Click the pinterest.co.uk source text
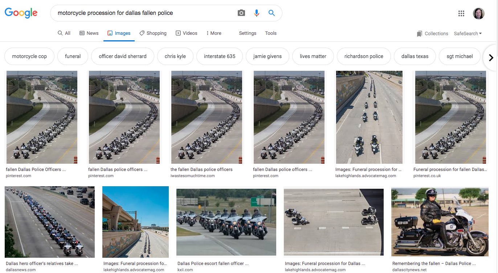The image size is (498, 273). click(427, 176)
